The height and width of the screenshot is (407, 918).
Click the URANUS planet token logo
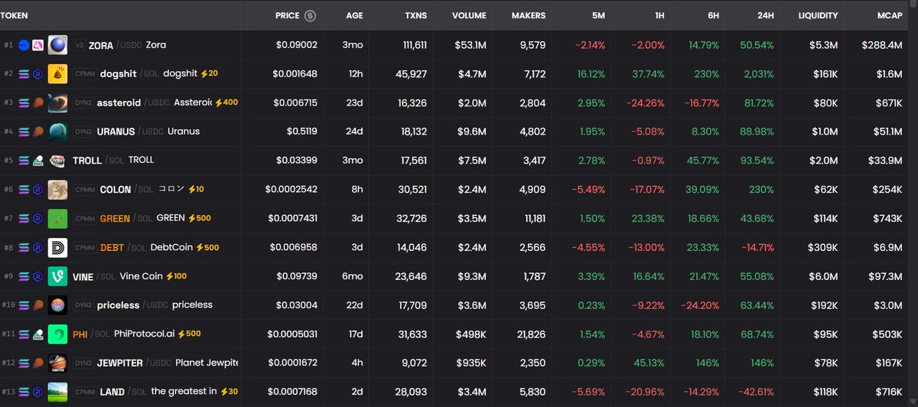[57, 132]
